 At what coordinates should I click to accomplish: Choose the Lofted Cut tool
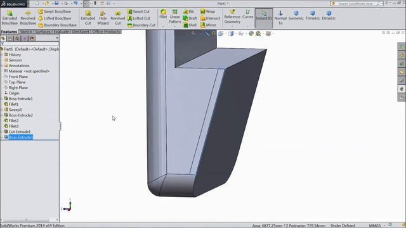[138, 18]
